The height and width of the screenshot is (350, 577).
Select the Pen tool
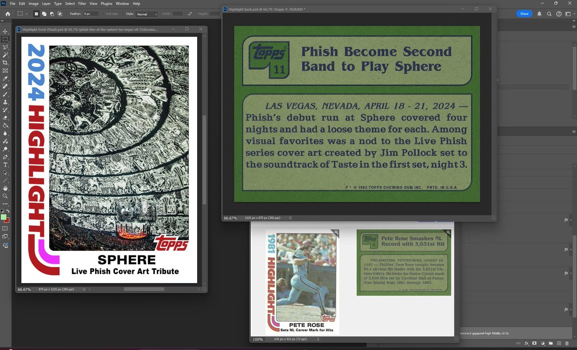click(5, 156)
